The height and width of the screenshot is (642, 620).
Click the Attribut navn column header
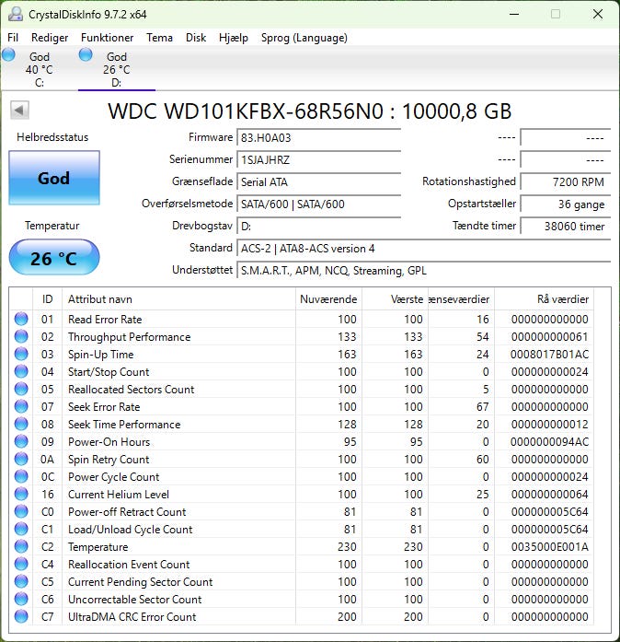99,299
